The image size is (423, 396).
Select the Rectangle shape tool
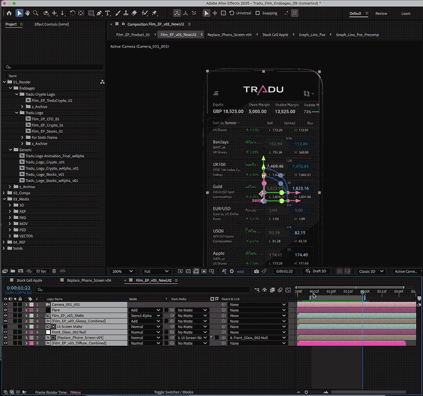coord(91,13)
